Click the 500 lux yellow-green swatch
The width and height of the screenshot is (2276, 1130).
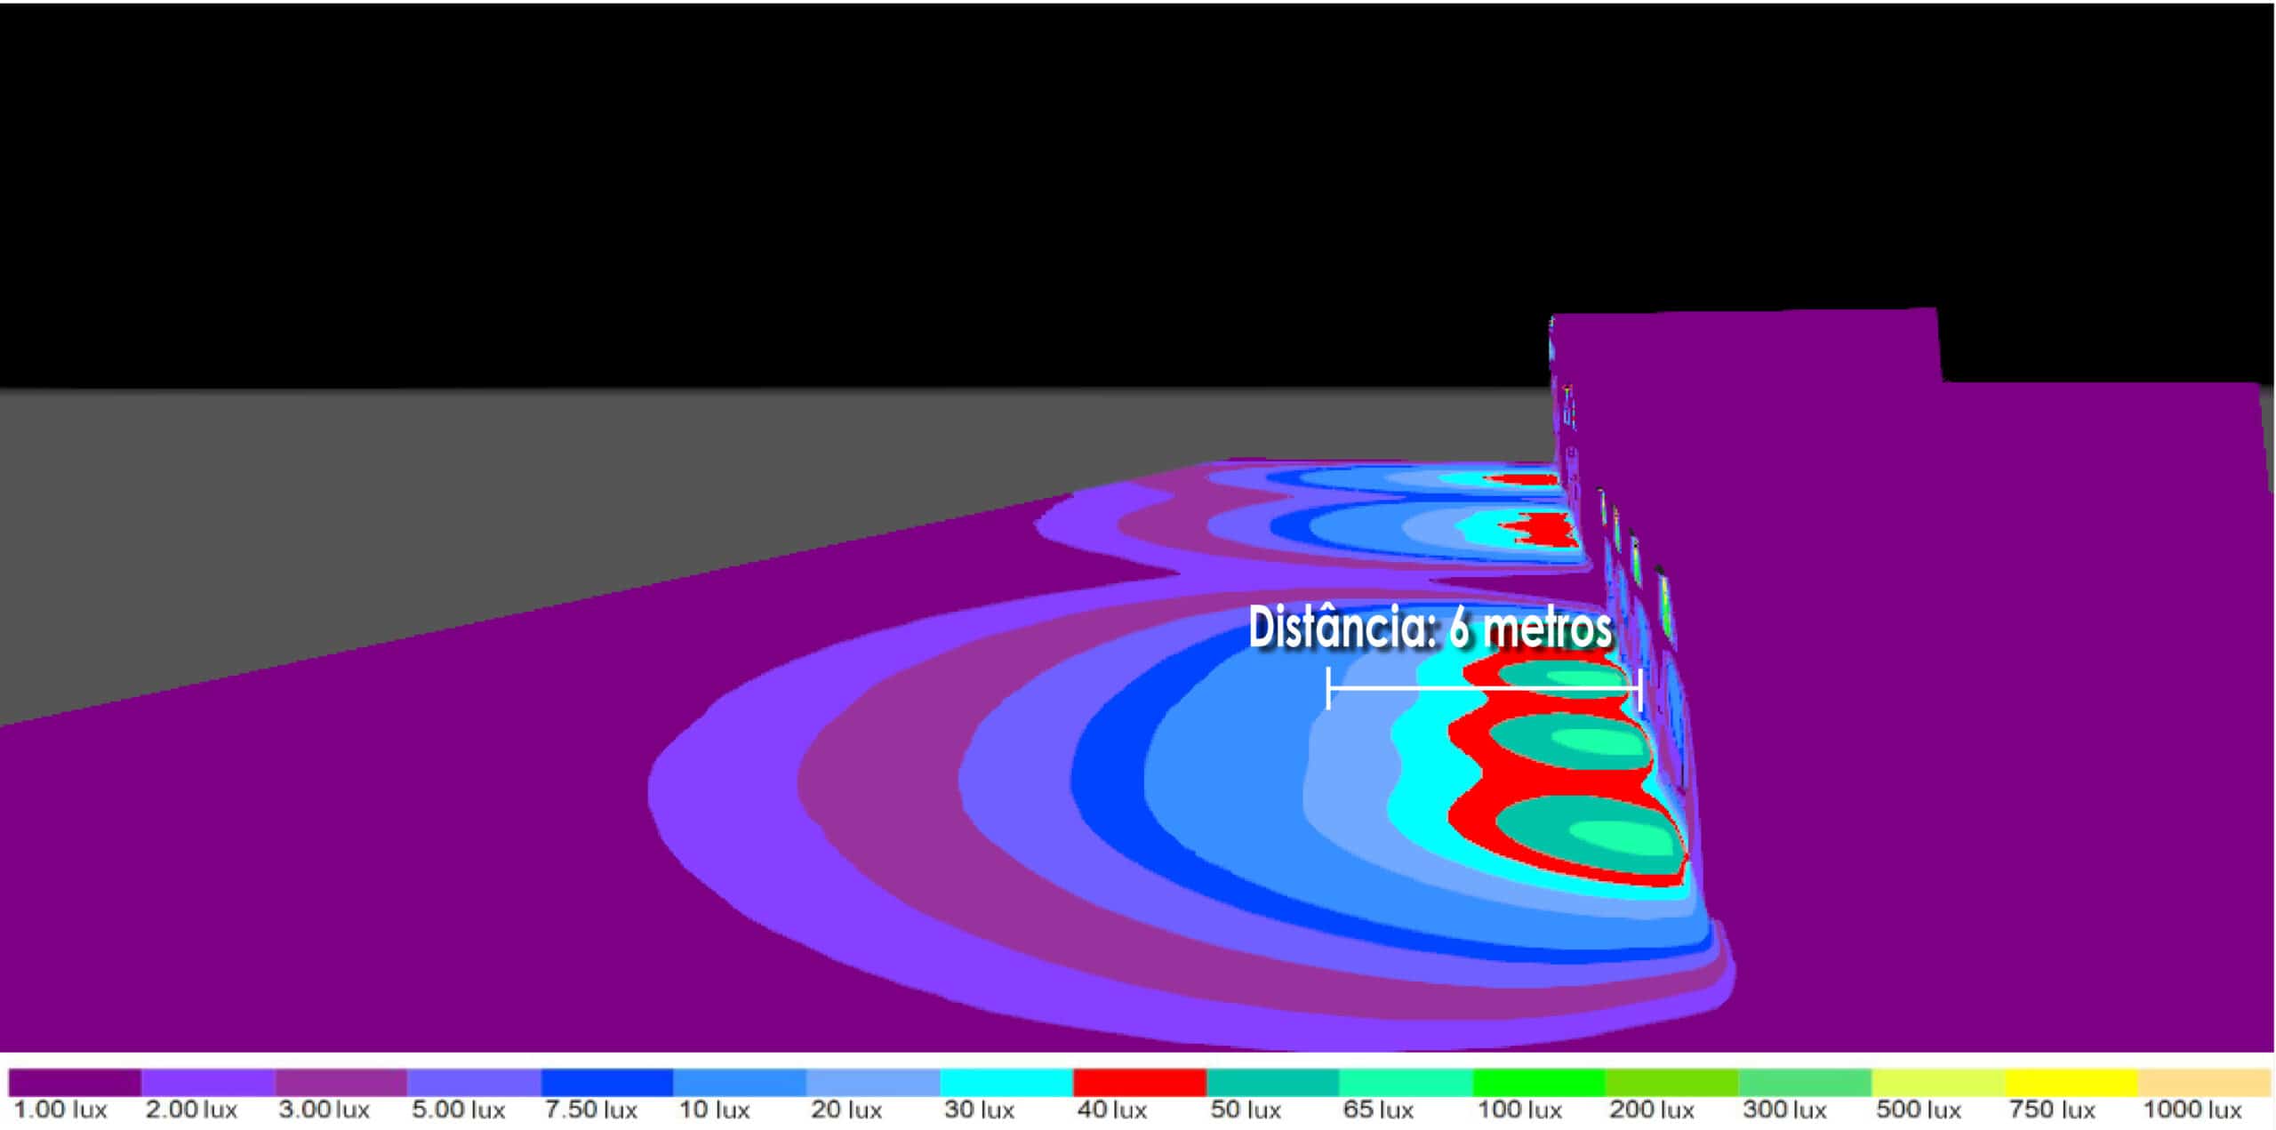[1938, 1082]
